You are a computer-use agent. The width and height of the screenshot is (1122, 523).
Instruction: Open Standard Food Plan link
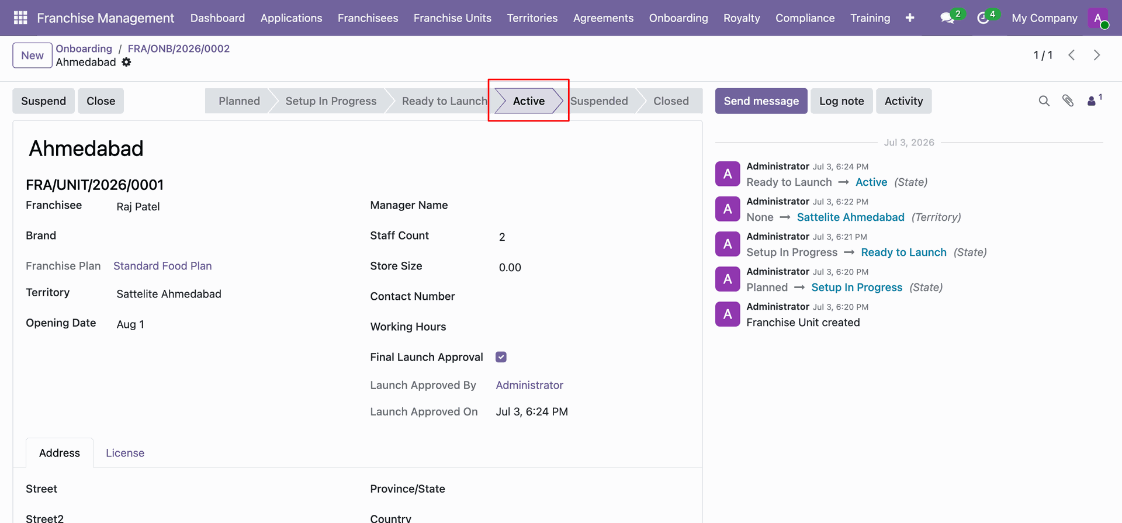pyautogui.click(x=162, y=266)
